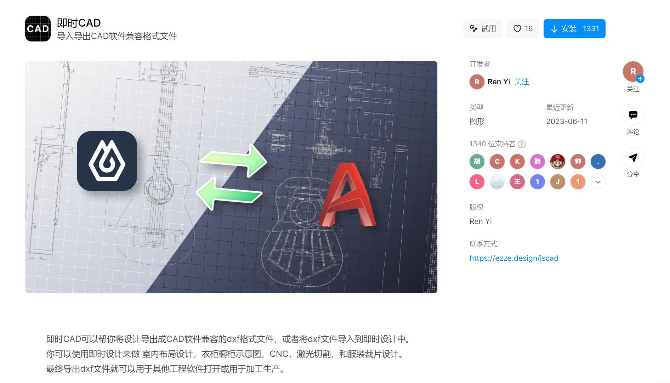Click the 分享 share icon
The image size is (670, 383).
pos(633,157)
